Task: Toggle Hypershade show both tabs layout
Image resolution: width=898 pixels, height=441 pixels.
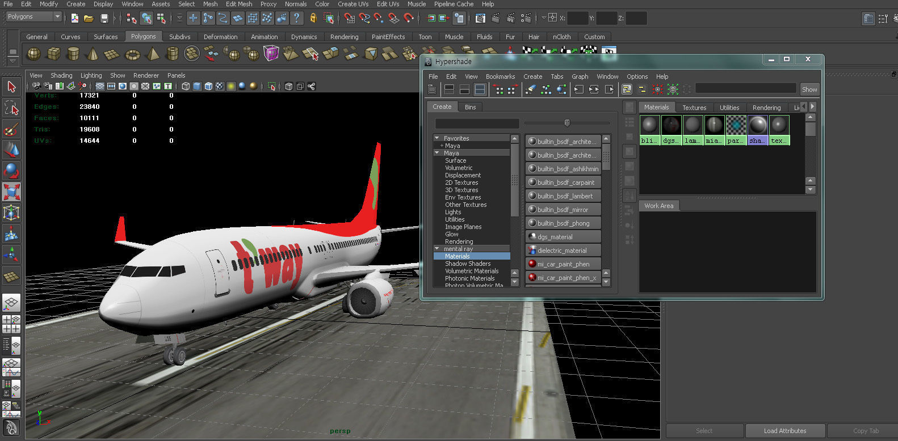Action: tap(480, 89)
